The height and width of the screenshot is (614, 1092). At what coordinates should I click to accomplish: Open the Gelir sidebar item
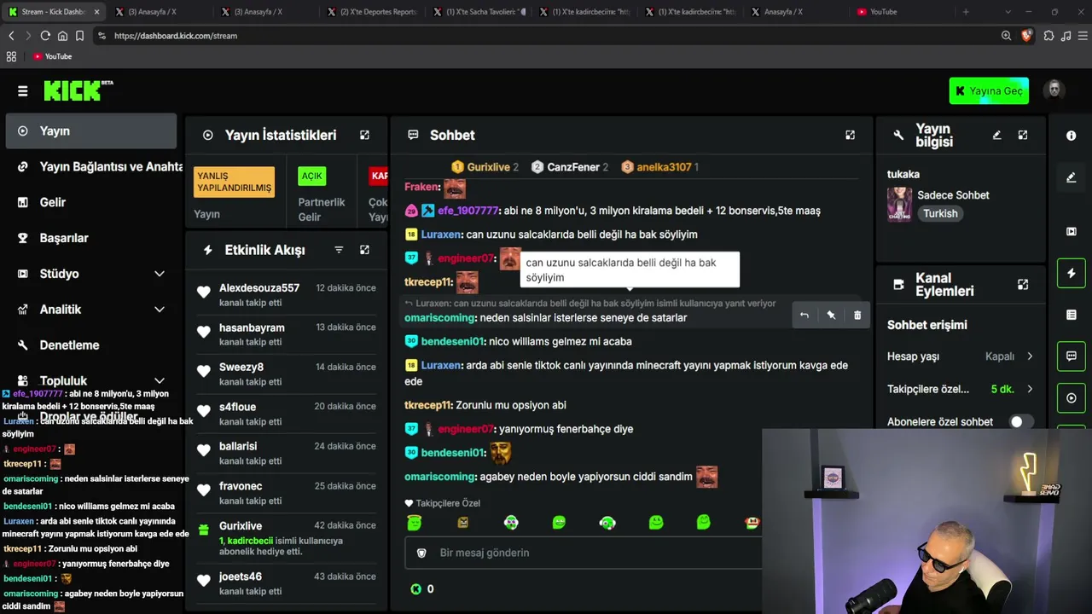click(91, 202)
